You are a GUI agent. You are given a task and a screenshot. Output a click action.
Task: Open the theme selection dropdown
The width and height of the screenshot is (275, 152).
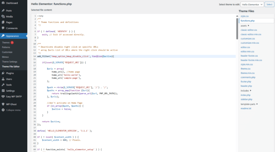tap(252, 4)
